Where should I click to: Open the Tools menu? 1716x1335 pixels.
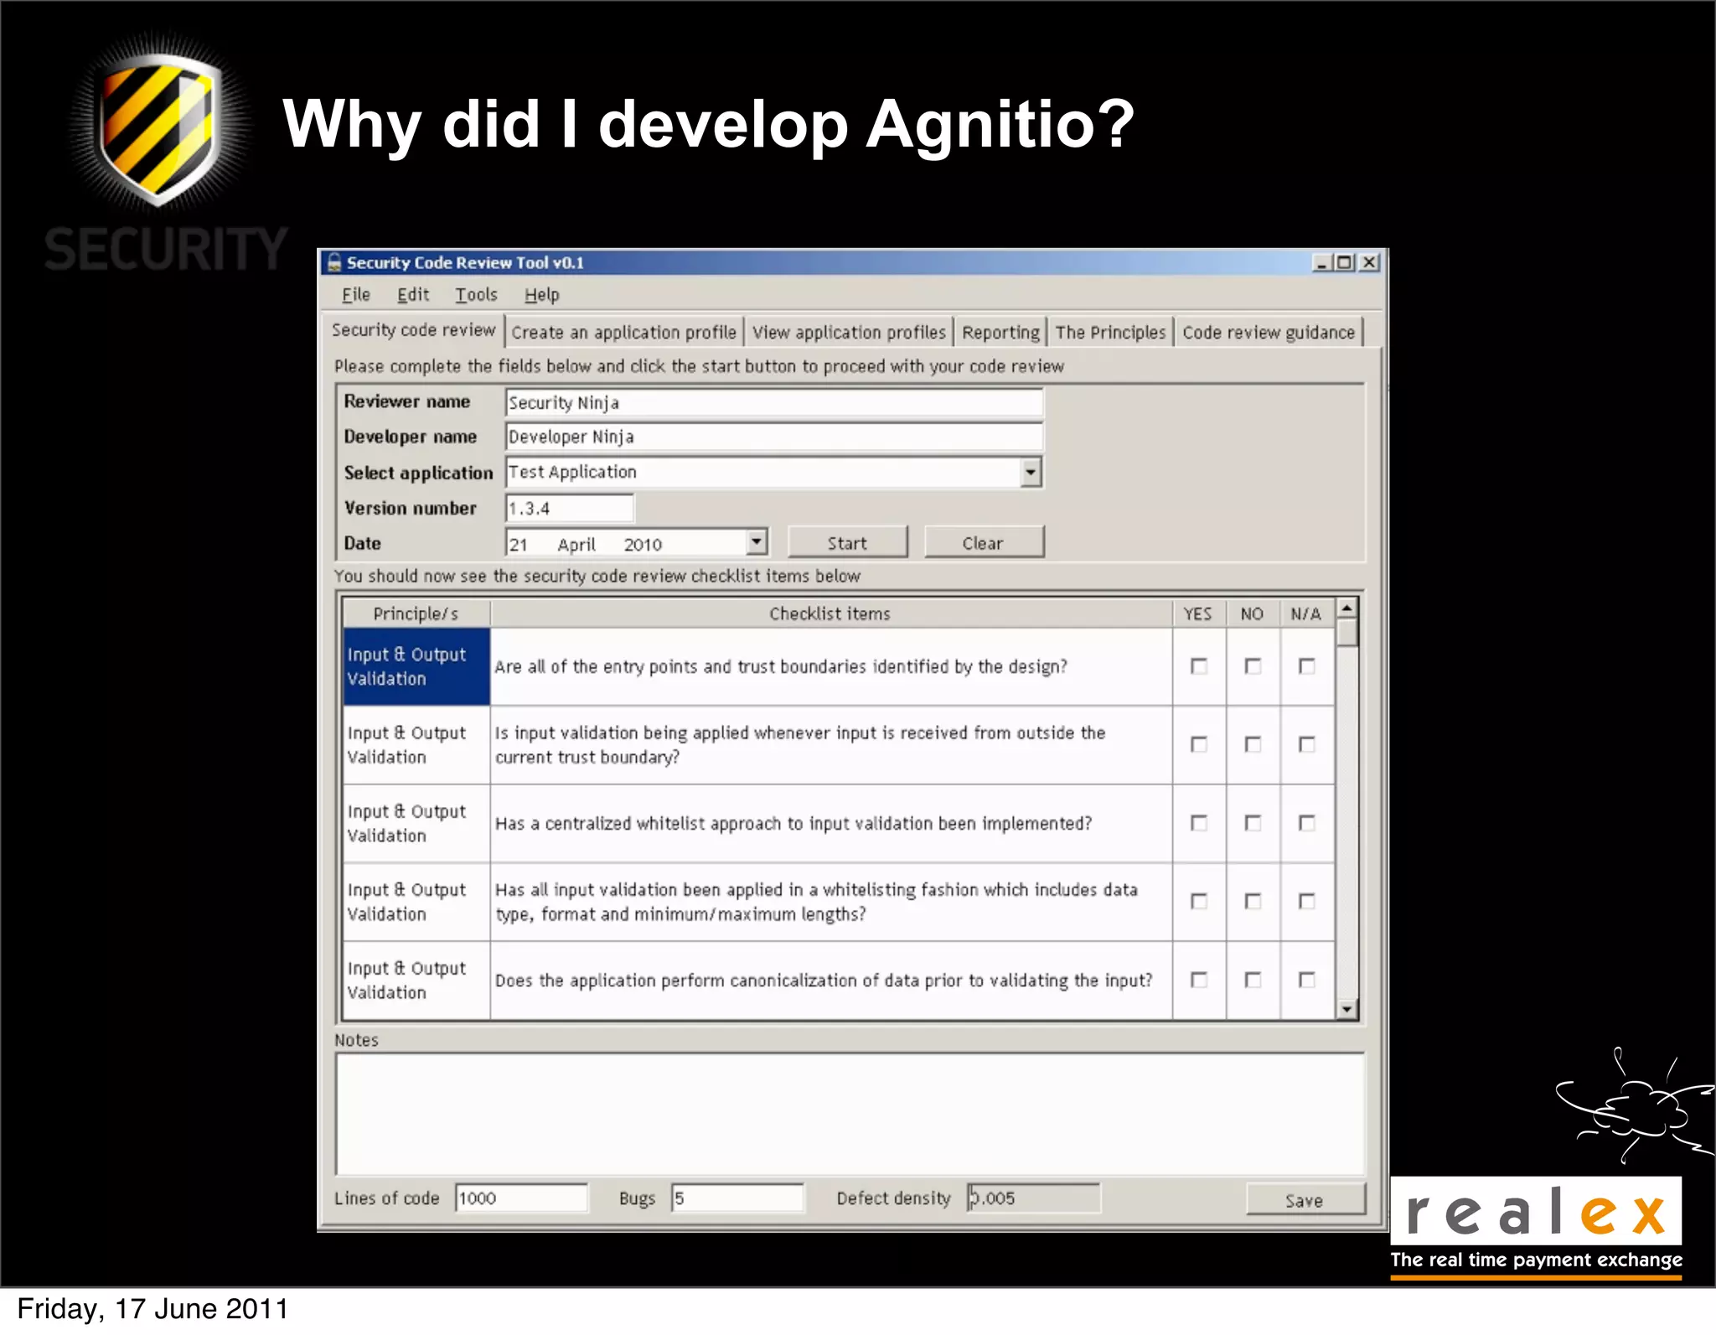(476, 295)
